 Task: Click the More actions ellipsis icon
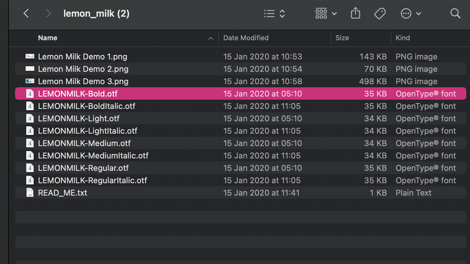pos(405,13)
